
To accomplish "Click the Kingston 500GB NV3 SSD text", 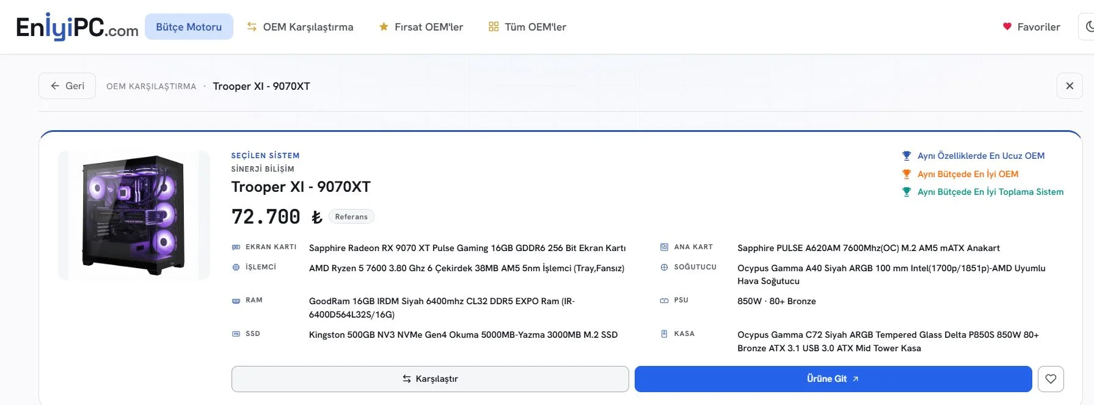I will (463, 335).
